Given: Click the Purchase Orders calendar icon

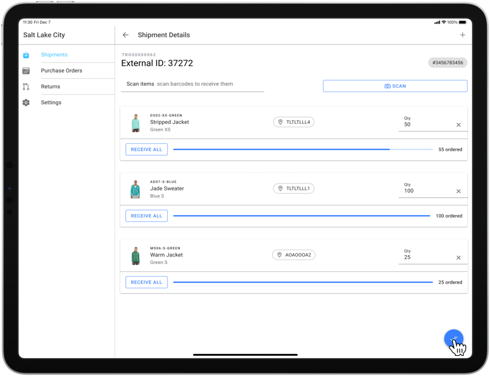Looking at the screenshot, I should point(26,71).
